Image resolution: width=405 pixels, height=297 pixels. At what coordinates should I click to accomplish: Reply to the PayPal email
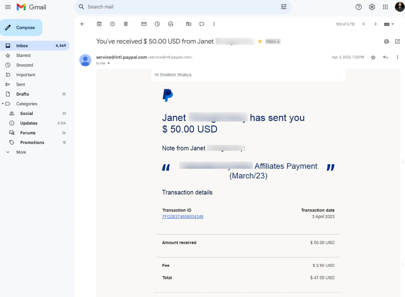385,57
